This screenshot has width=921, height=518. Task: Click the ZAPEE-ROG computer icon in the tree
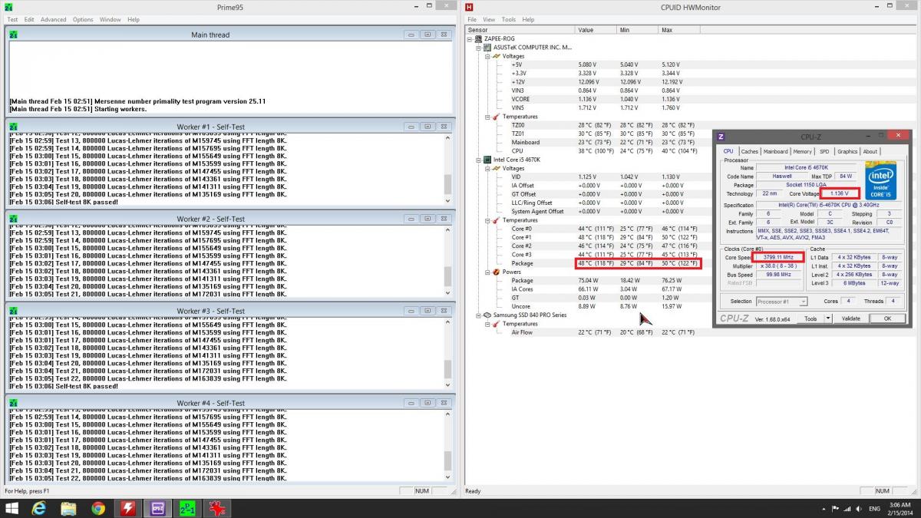click(479, 38)
